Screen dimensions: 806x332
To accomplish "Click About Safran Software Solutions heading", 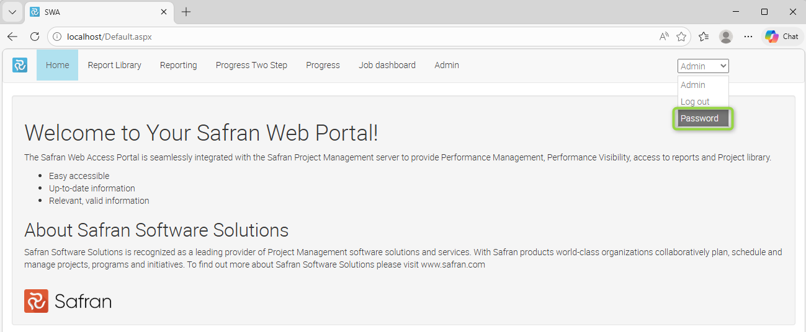I will pos(156,230).
